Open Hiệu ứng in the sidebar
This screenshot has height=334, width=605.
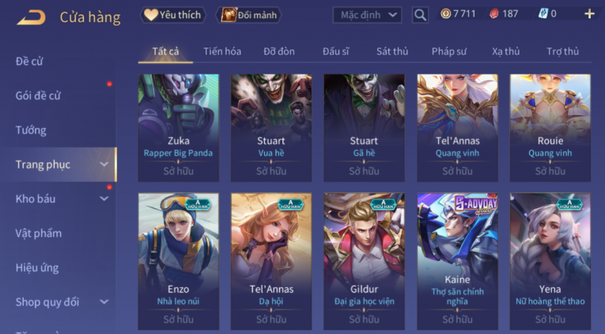pyautogui.click(x=37, y=268)
